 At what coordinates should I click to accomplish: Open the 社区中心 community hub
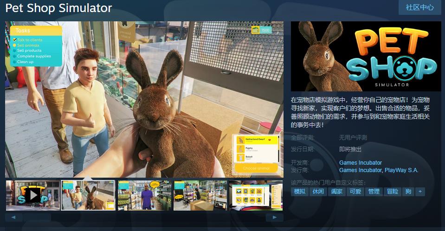point(419,7)
